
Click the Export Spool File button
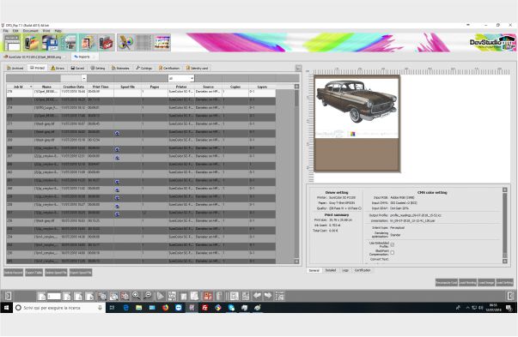click(81, 273)
